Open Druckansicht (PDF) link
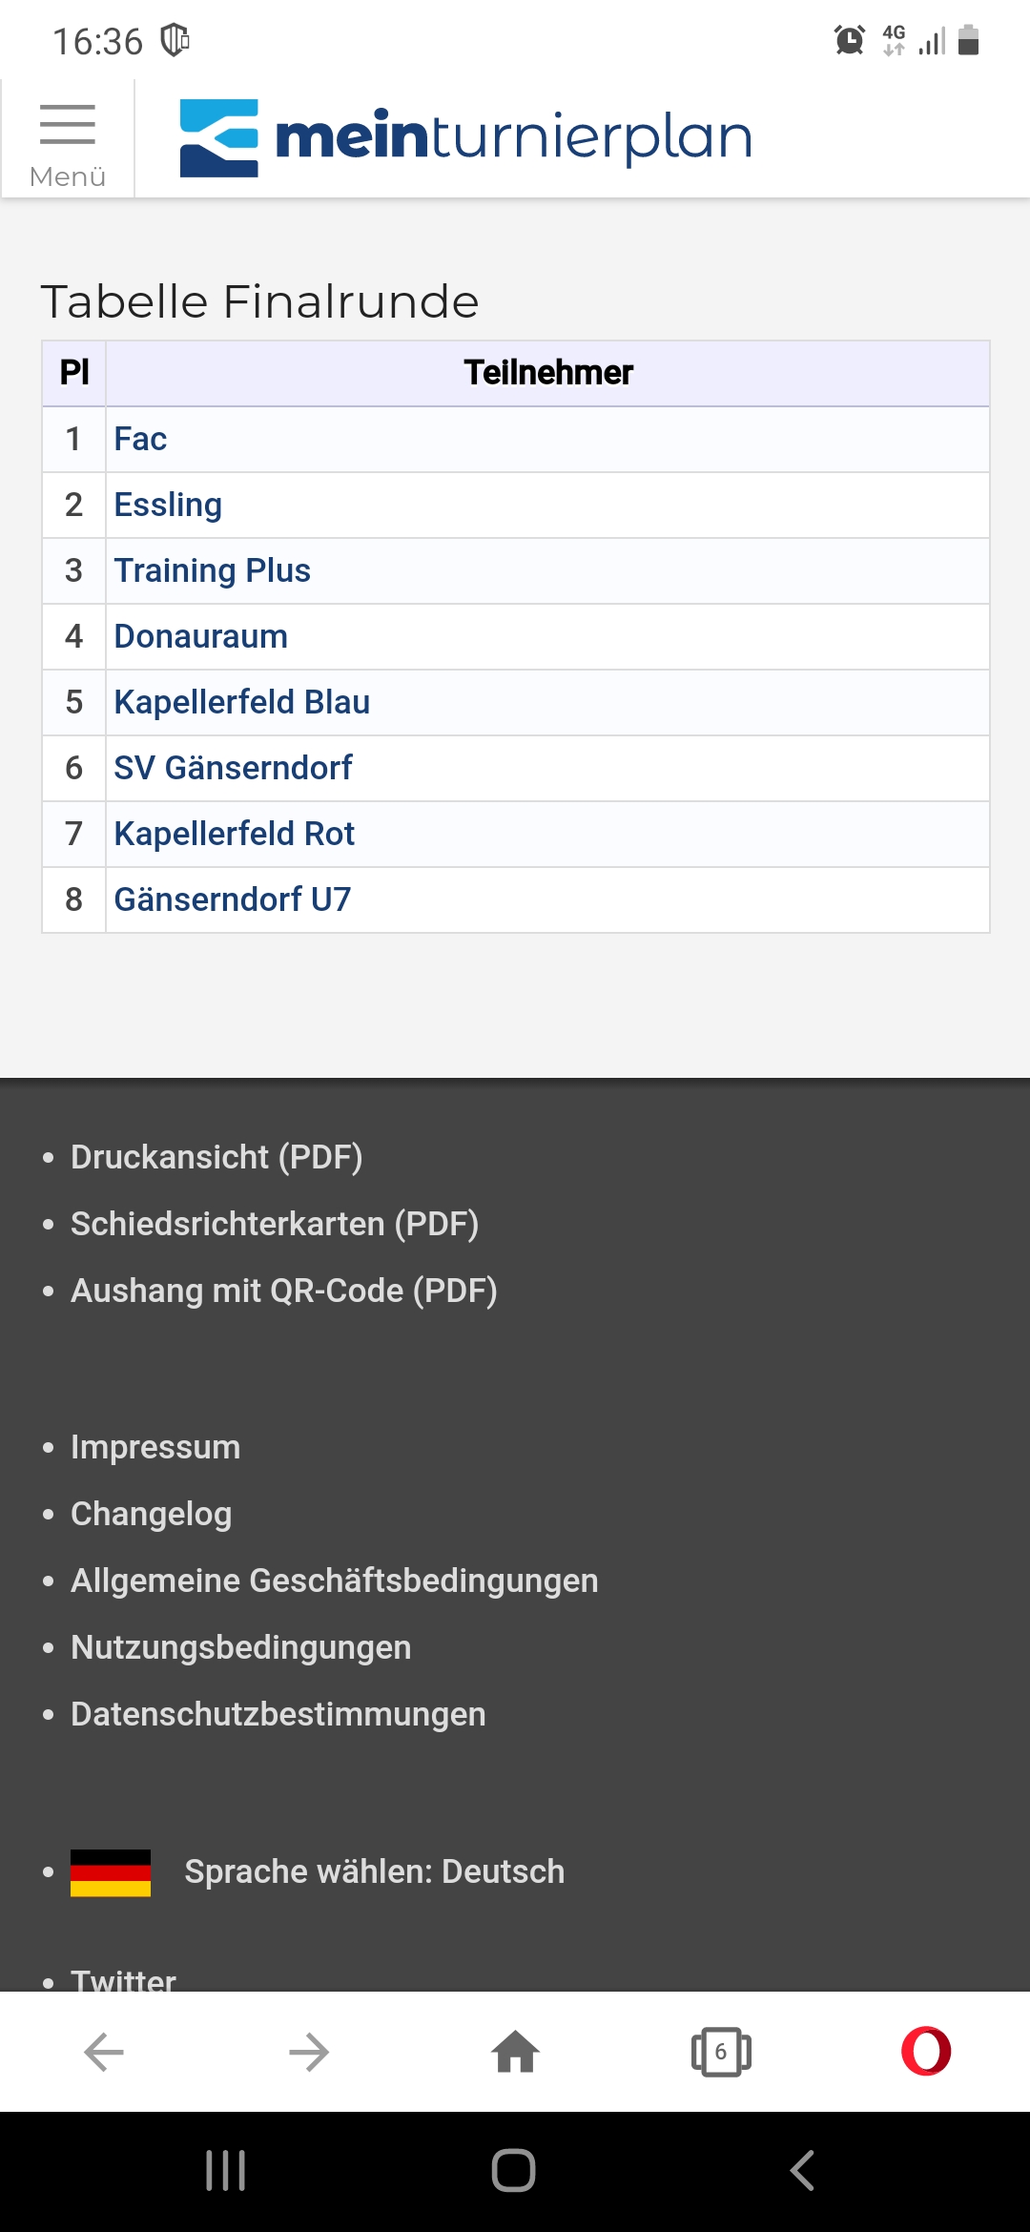Screen dimensions: 1030x2232 pyautogui.click(x=216, y=1157)
